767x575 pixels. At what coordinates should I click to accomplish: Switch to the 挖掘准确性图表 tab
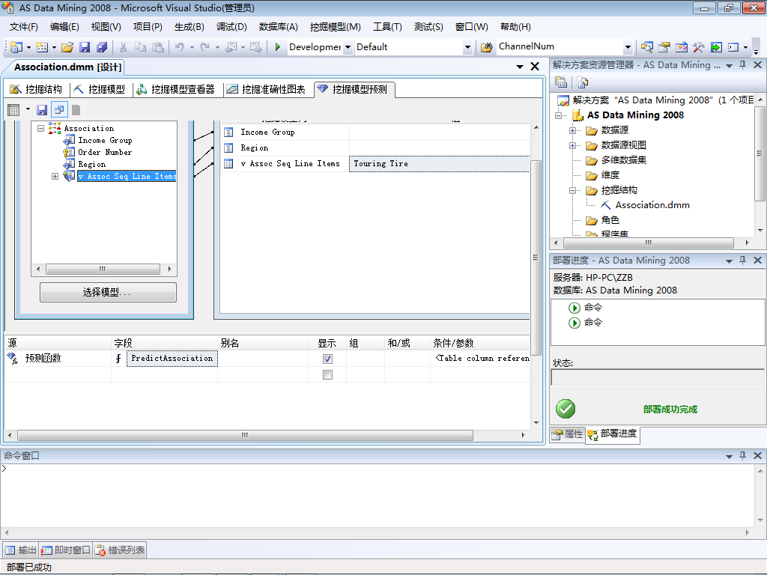(266, 89)
